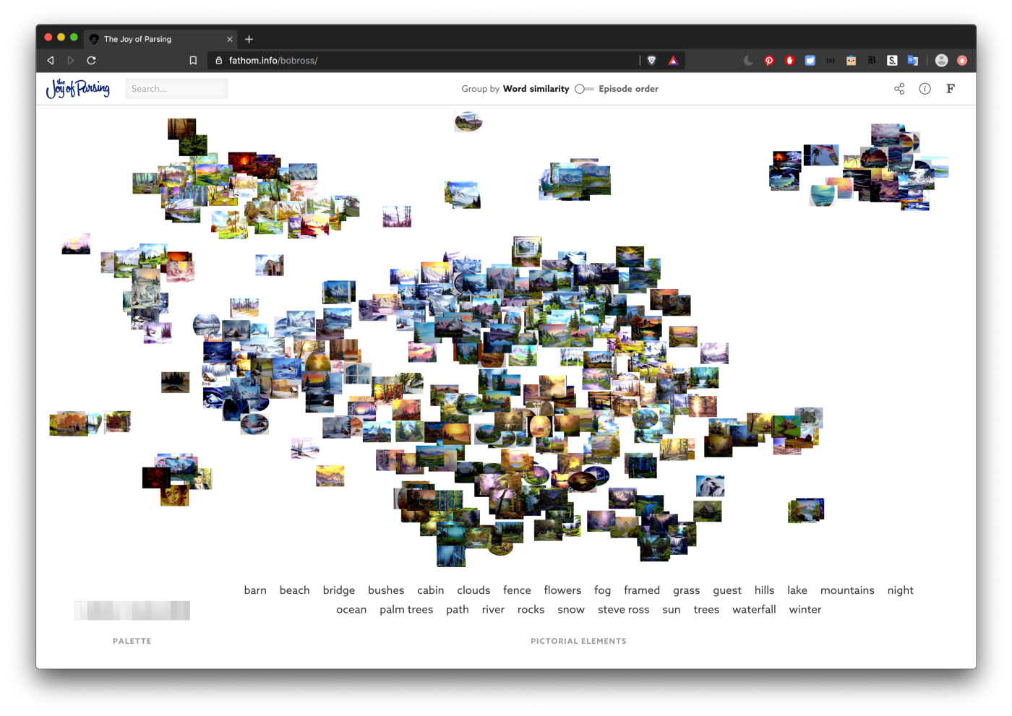Screen dimensions: 1012x716
Task: Select the 'waterfall' pictorial element
Action: [x=754, y=610]
